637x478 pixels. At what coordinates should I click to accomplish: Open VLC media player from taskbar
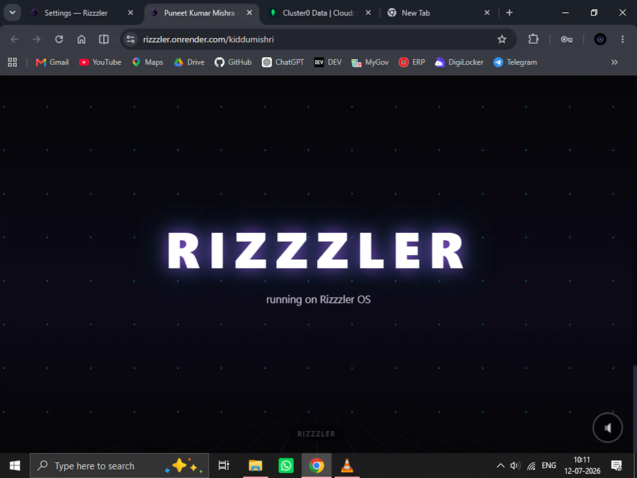pos(347,466)
